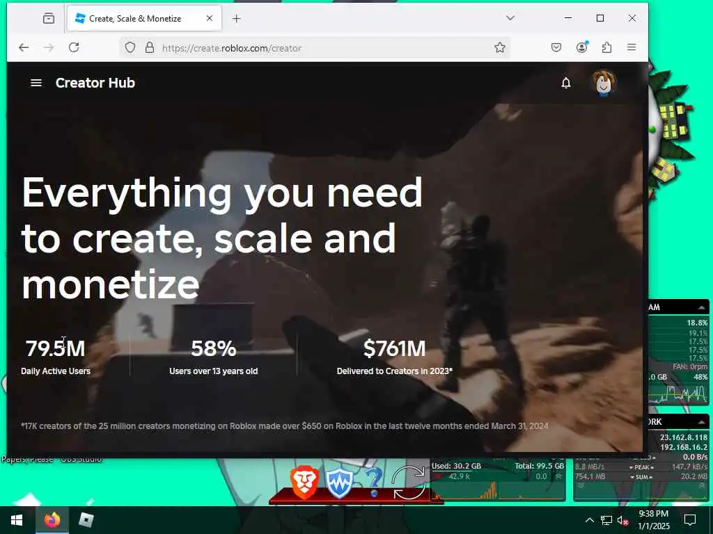
Task: Open the Firefox application menu
Action: [x=632, y=47]
